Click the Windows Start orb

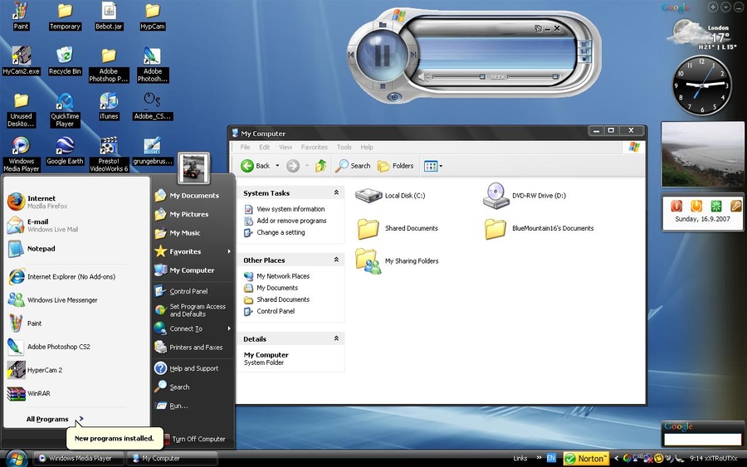tap(17, 458)
